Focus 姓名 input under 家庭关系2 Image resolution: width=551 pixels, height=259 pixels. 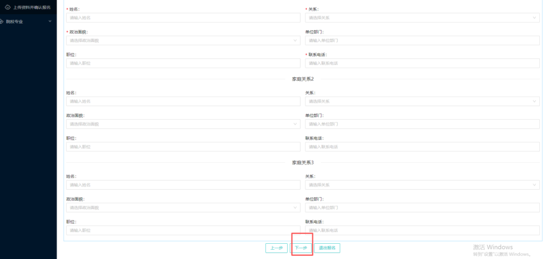pos(183,101)
